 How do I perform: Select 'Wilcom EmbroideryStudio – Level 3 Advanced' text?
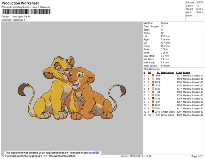[x=26, y=7]
